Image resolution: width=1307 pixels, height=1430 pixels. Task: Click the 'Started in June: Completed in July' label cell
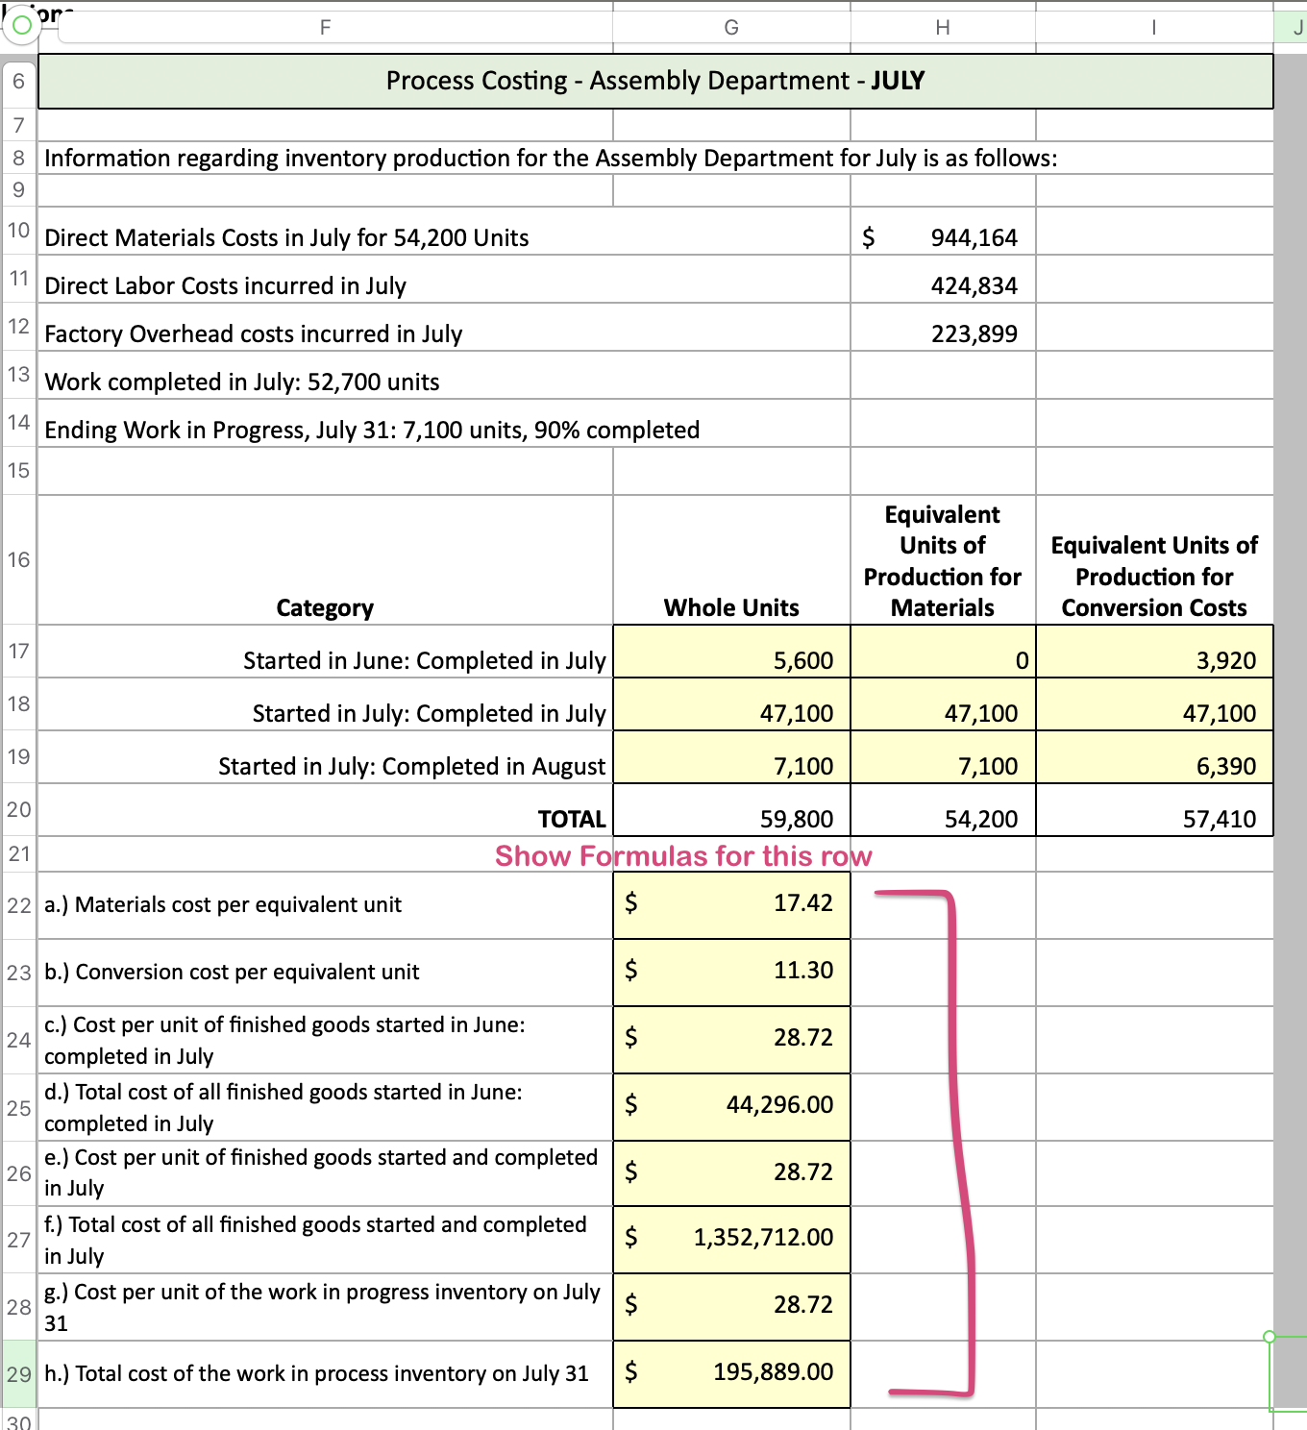(325, 660)
